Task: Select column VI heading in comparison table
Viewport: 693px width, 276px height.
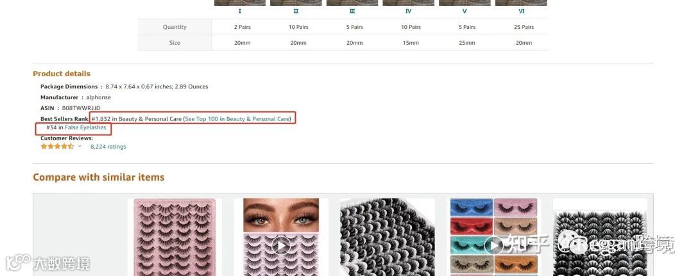Action: [521, 12]
